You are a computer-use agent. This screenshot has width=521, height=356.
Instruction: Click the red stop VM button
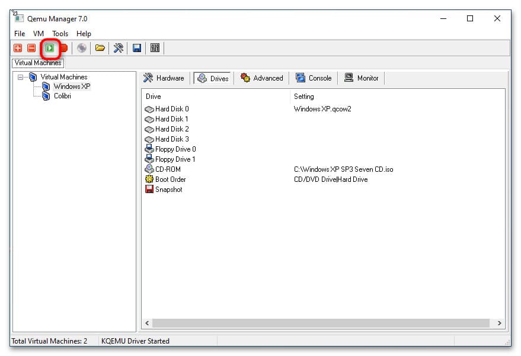pyautogui.click(x=63, y=48)
